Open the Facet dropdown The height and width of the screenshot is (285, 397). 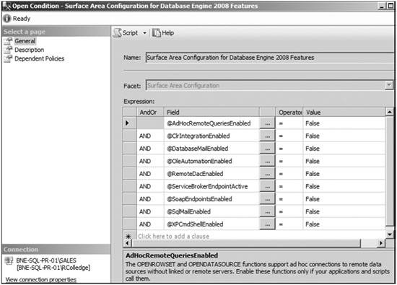tap(389, 85)
